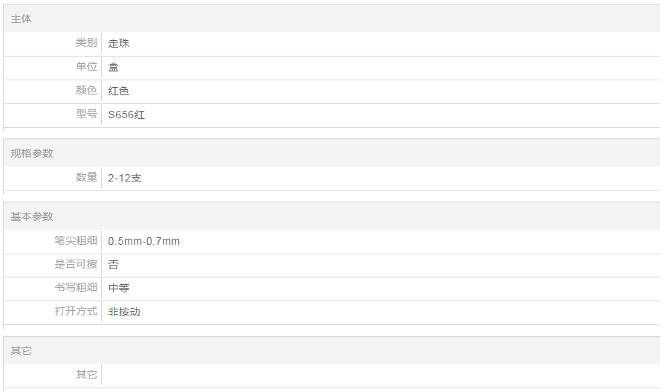Select the 盒 unit value

113,67
